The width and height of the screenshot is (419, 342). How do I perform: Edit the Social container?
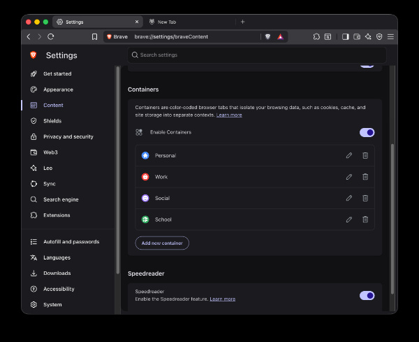coord(349,198)
